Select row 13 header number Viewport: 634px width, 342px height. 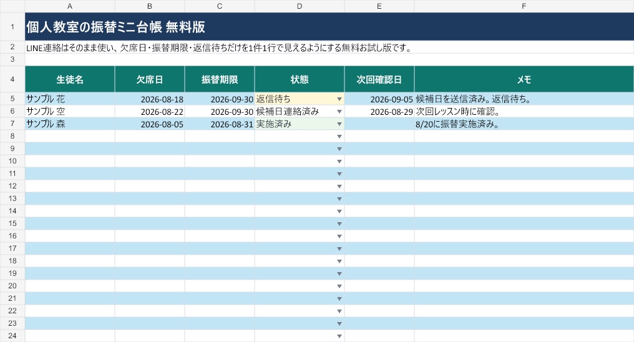pos(12,198)
